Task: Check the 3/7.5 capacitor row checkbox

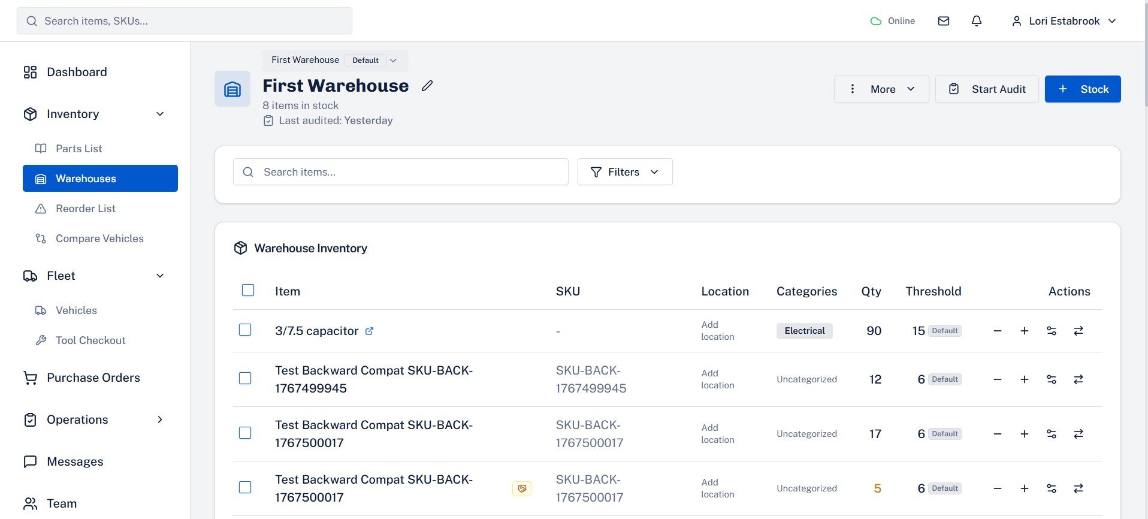Action: 245,330
